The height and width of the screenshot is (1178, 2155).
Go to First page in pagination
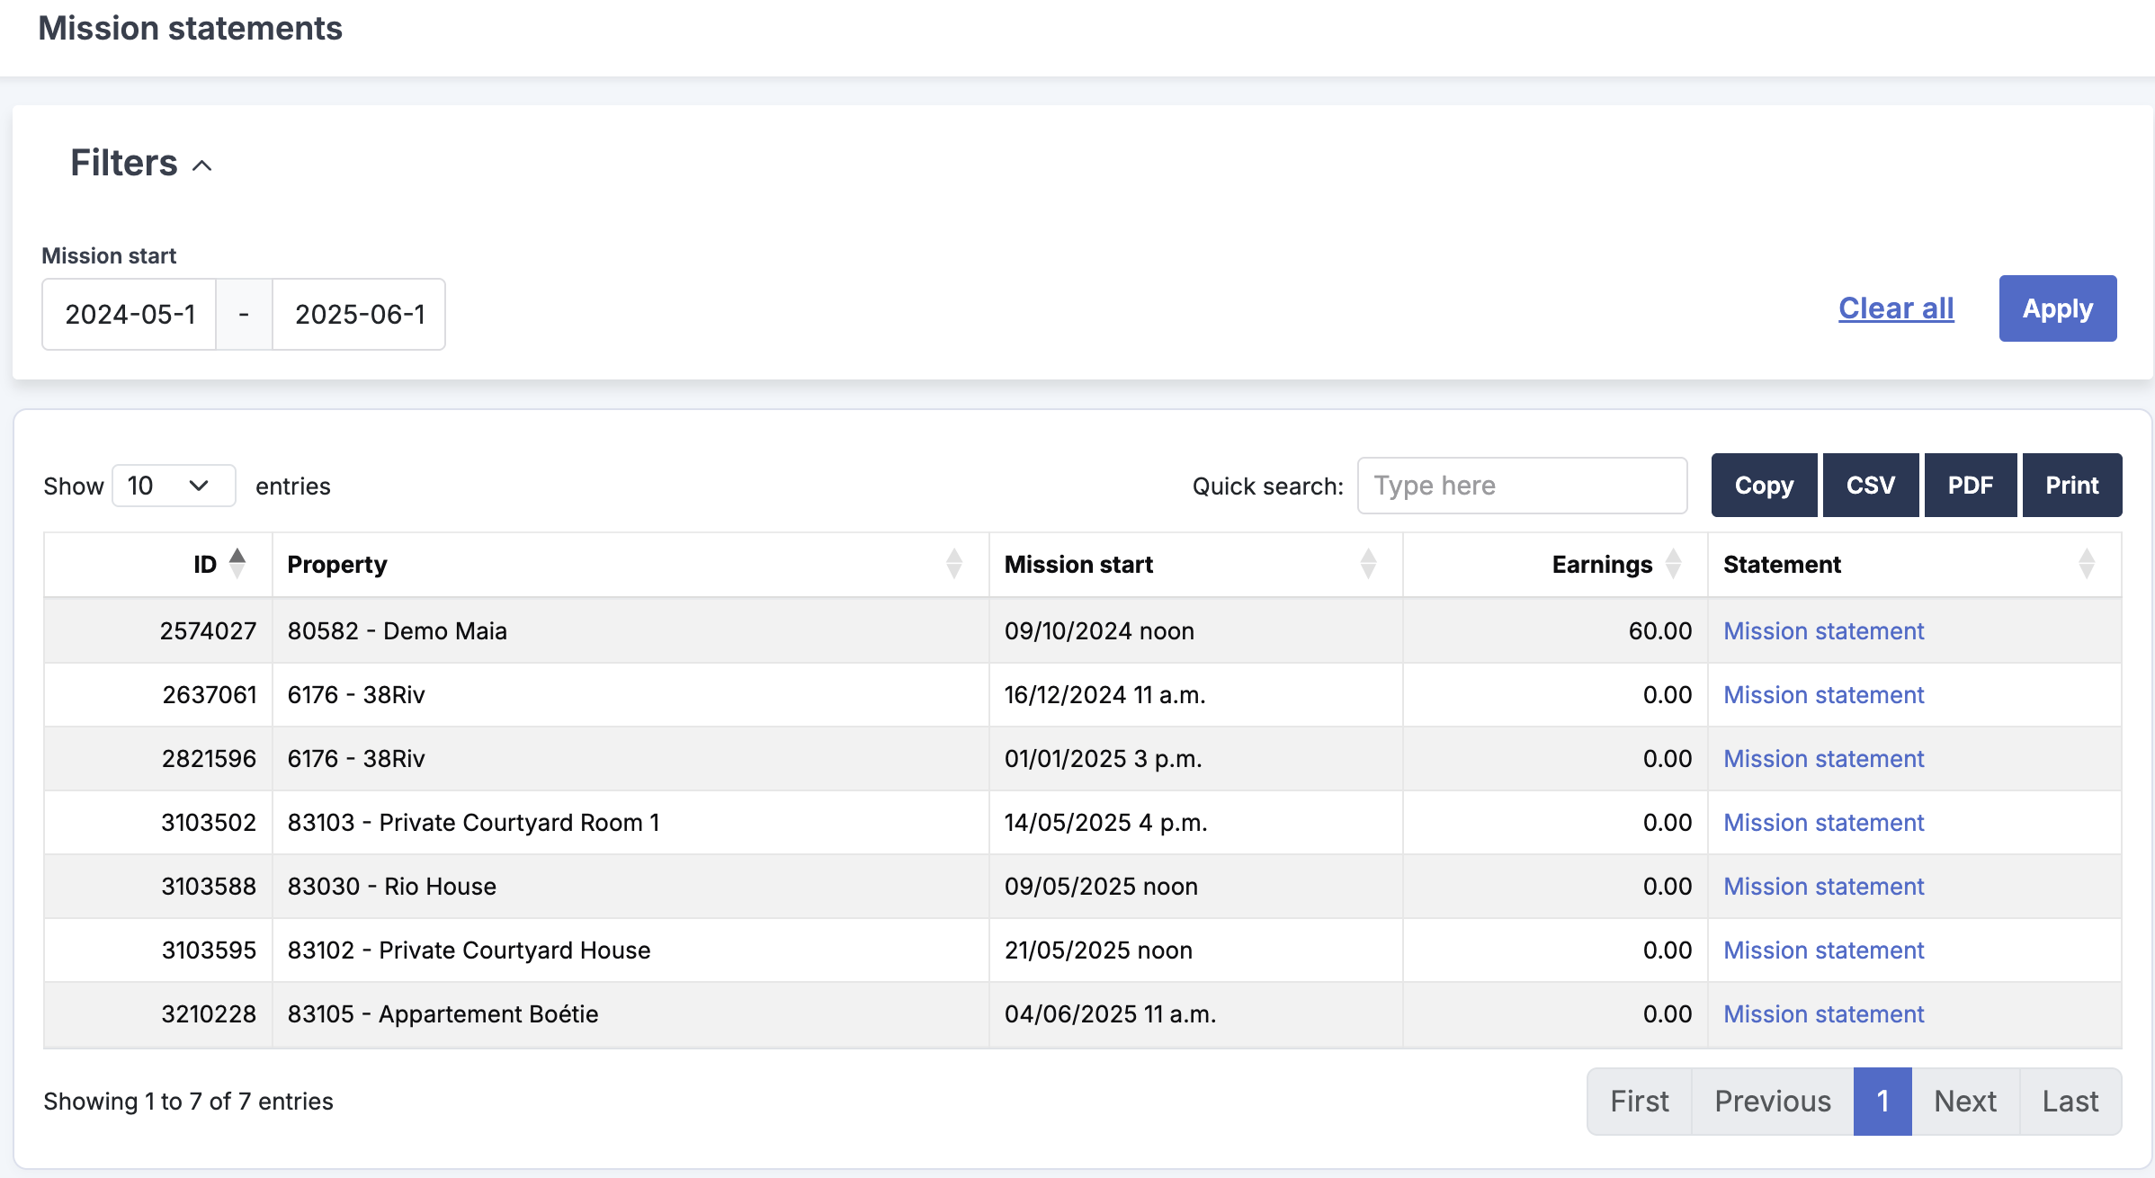[x=1640, y=1102]
